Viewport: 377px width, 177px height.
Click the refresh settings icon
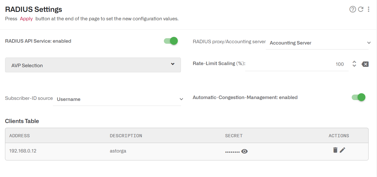[x=361, y=9]
